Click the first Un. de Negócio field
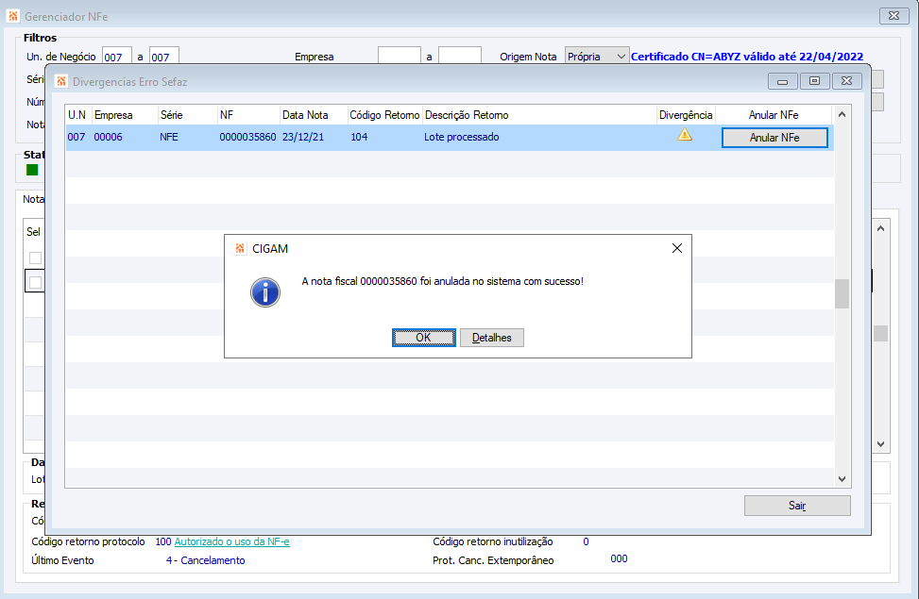This screenshot has width=919, height=599. coord(116,57)
